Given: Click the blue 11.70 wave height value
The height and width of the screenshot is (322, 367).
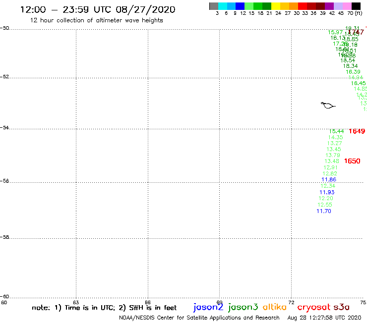Looking at the screenshot, I should pyautogui.click(x=324, y=211).
